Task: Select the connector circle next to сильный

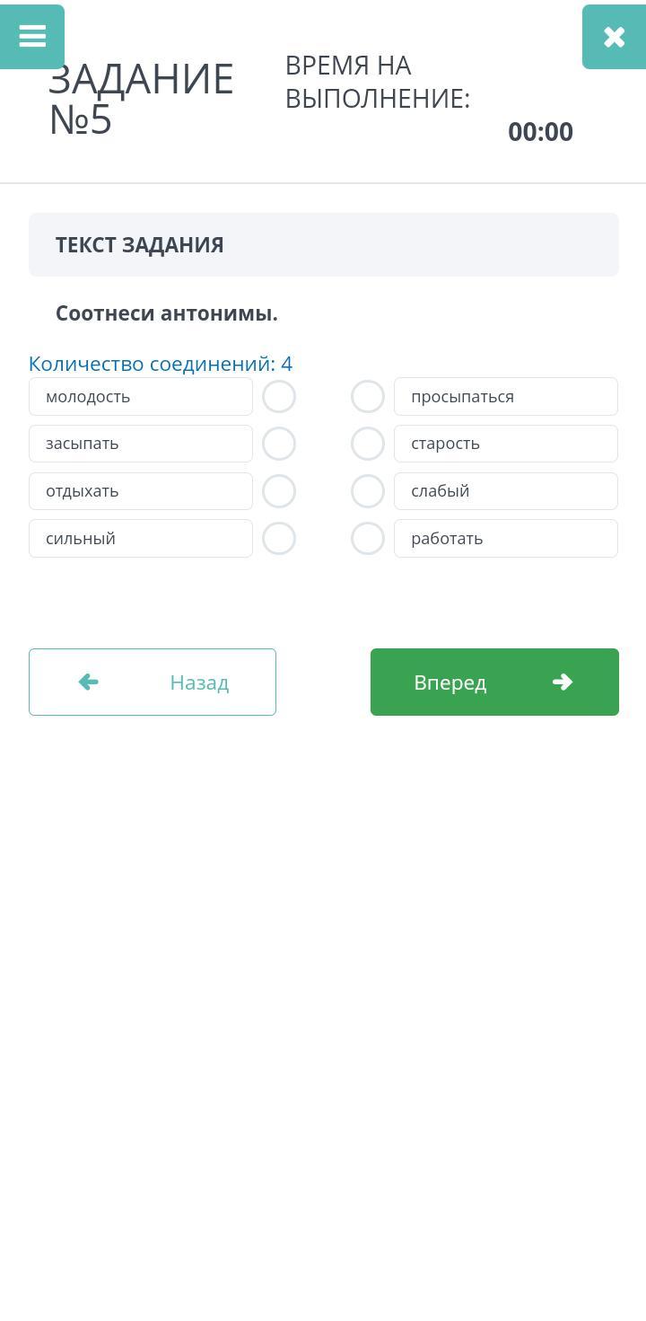Action: 279,539
